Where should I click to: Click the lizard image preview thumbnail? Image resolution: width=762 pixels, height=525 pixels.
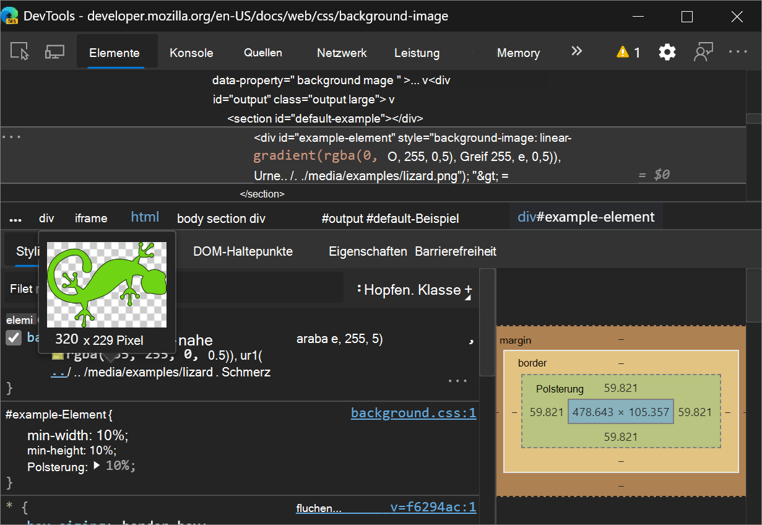pos(107,284)
